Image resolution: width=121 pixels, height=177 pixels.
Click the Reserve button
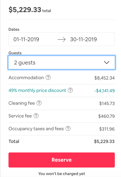[x=62, y=160]
